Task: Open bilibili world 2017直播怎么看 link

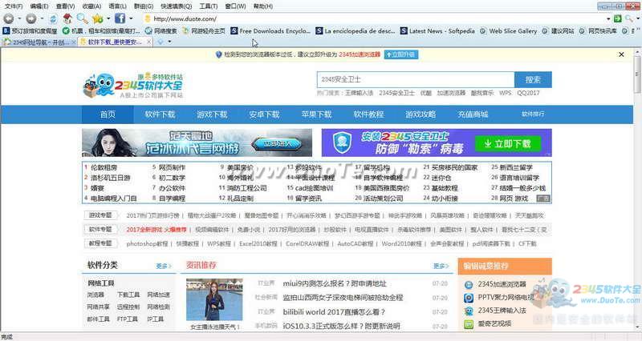Action: 334,312
